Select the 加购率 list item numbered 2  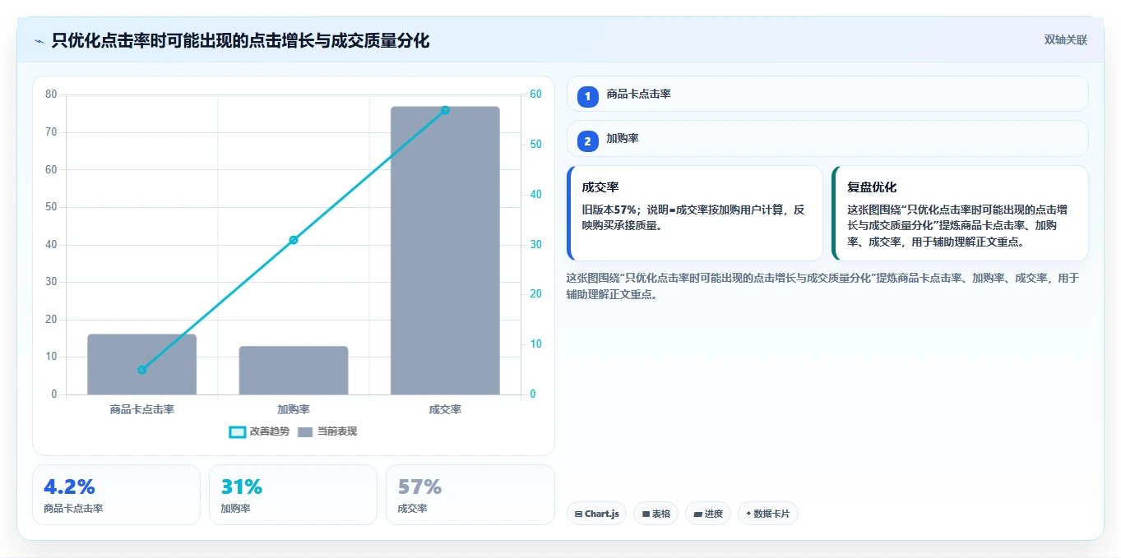tap(827, 138)
